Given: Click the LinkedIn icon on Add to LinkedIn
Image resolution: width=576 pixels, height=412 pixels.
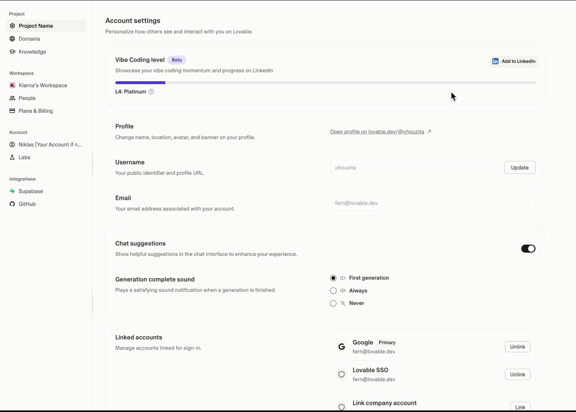Looking at the screenshot, I should (x=495, y=61).
